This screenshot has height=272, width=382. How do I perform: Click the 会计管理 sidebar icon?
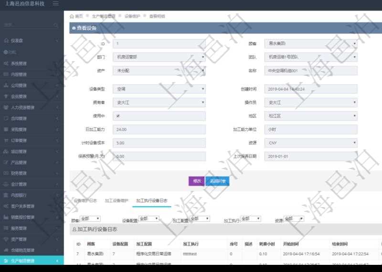[x=6, y=184]
